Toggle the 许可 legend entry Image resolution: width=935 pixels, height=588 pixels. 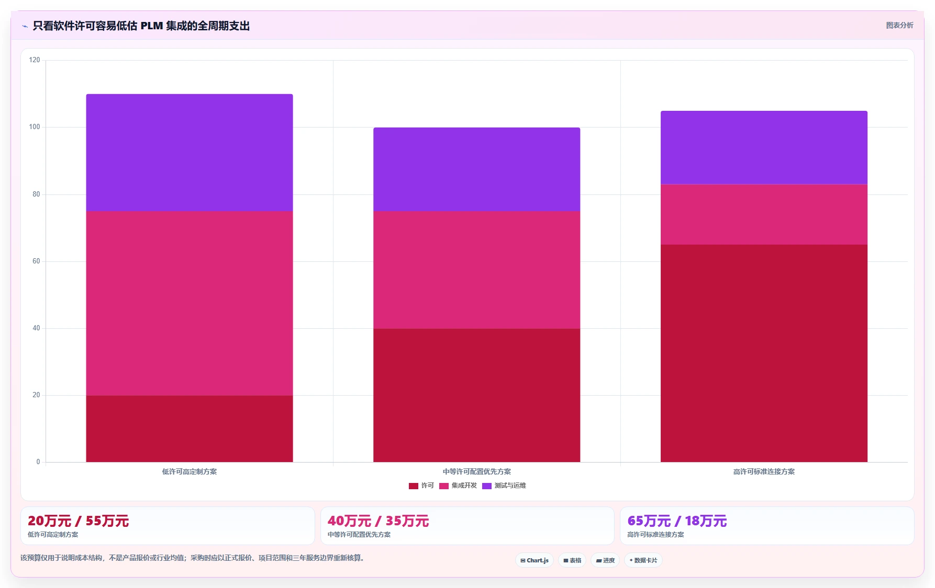(421, 486)
